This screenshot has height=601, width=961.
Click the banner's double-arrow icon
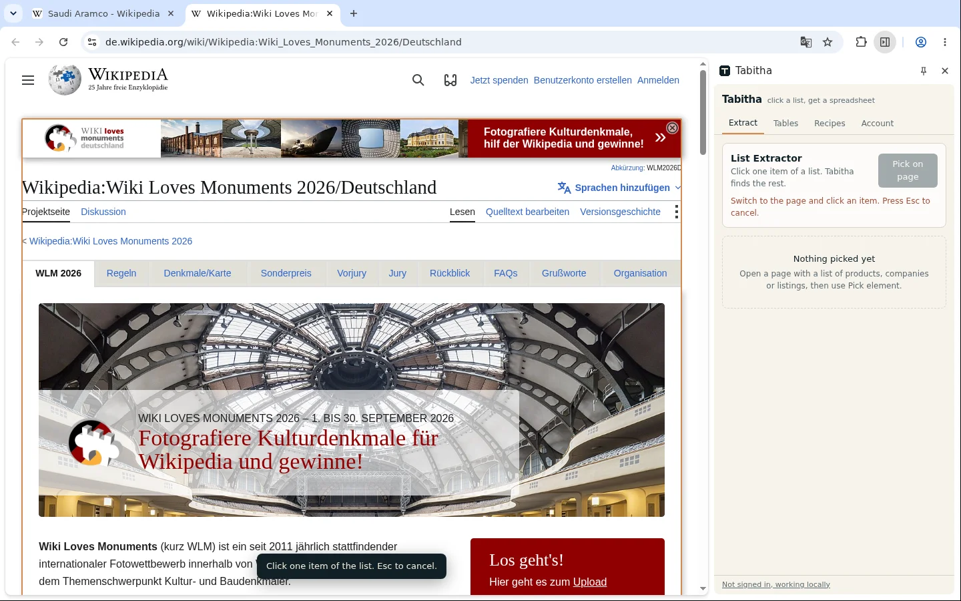(x=660, y=138)
